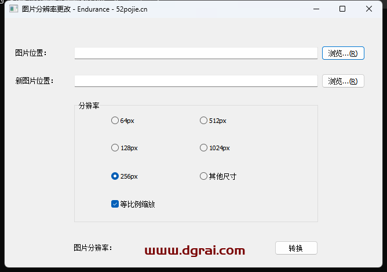Viewport: 387px width, 272px height.
Task: Click the 浏览 button for 新图片位置
Action: click(x=343, y=81)
